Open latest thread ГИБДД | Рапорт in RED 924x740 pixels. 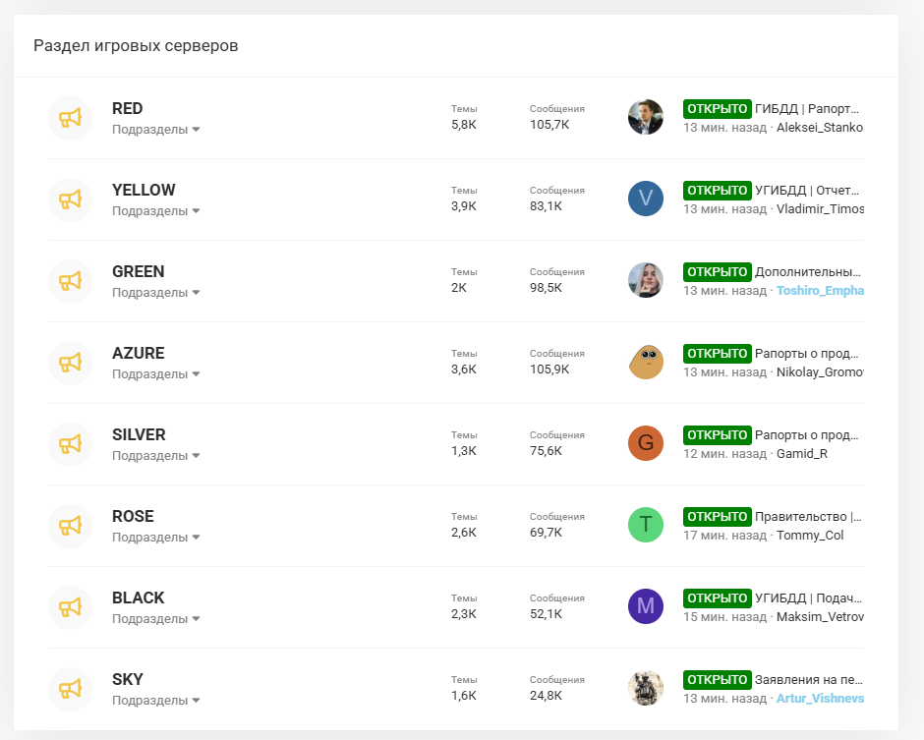[x=807, y=108]
